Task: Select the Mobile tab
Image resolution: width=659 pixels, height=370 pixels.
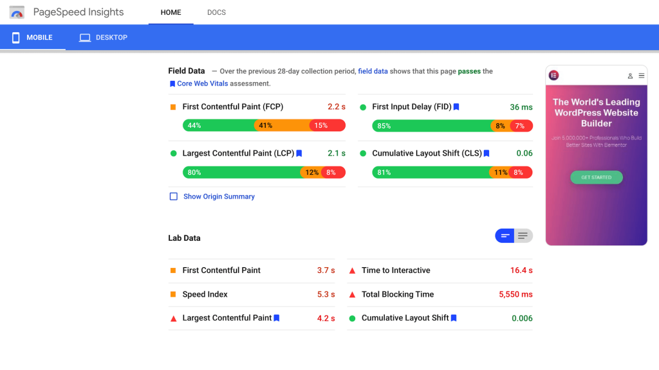Action: (32, 38)
